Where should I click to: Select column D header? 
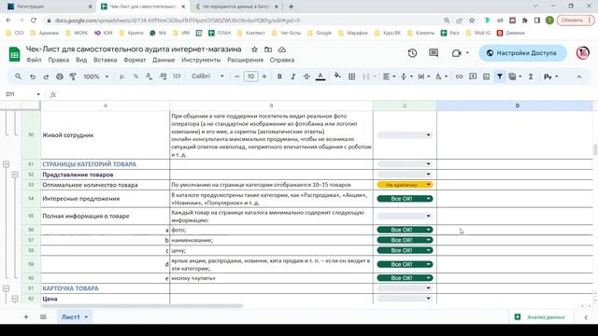pyautogui.click(x=515, y=105)
